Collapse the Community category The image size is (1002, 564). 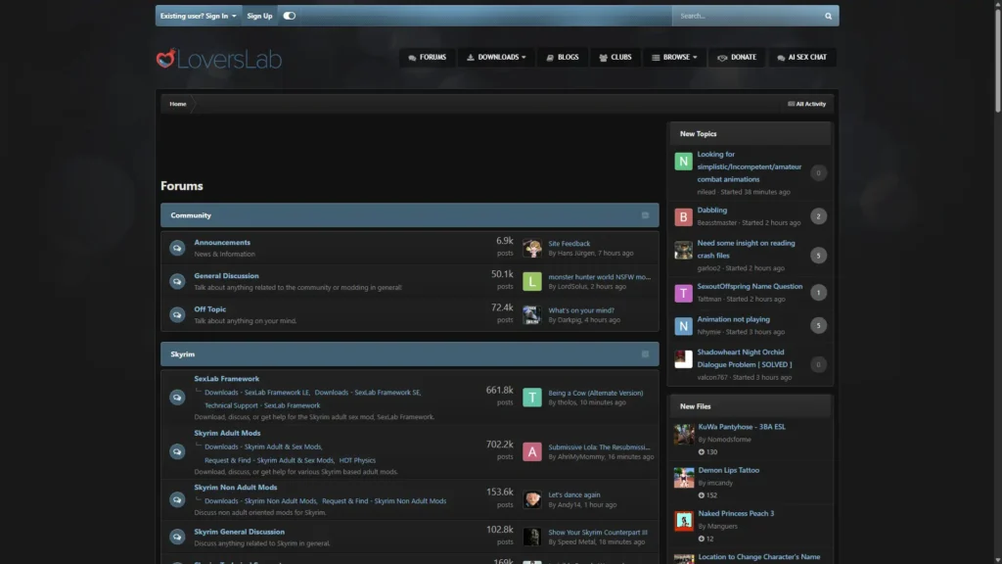[x=646, y=215]
